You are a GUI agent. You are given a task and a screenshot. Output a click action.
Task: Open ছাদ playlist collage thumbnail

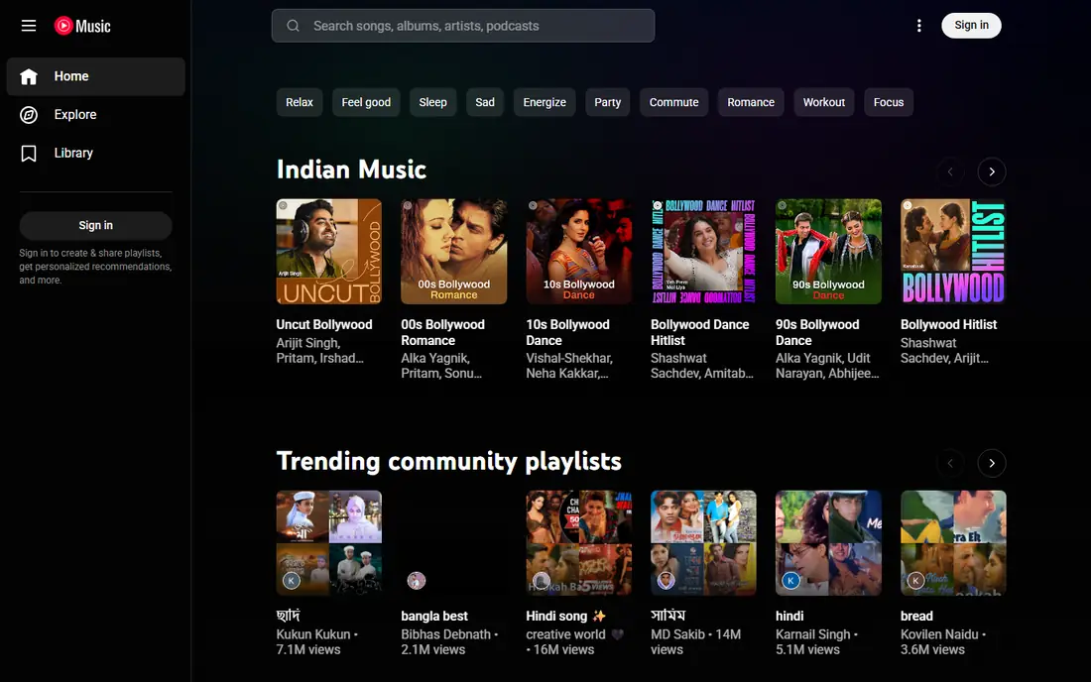[x=328, y=543]
